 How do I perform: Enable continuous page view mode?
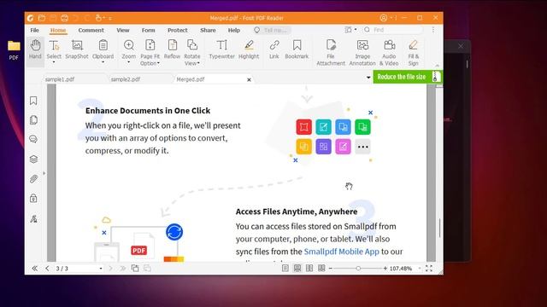(x=297, y=268)
